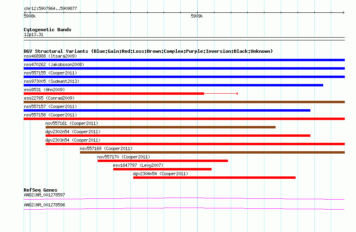Viewport: 356px width, 232px height.
Task: Select the nsv557157 (Cooper2011) blue bar
Action: 167,110
